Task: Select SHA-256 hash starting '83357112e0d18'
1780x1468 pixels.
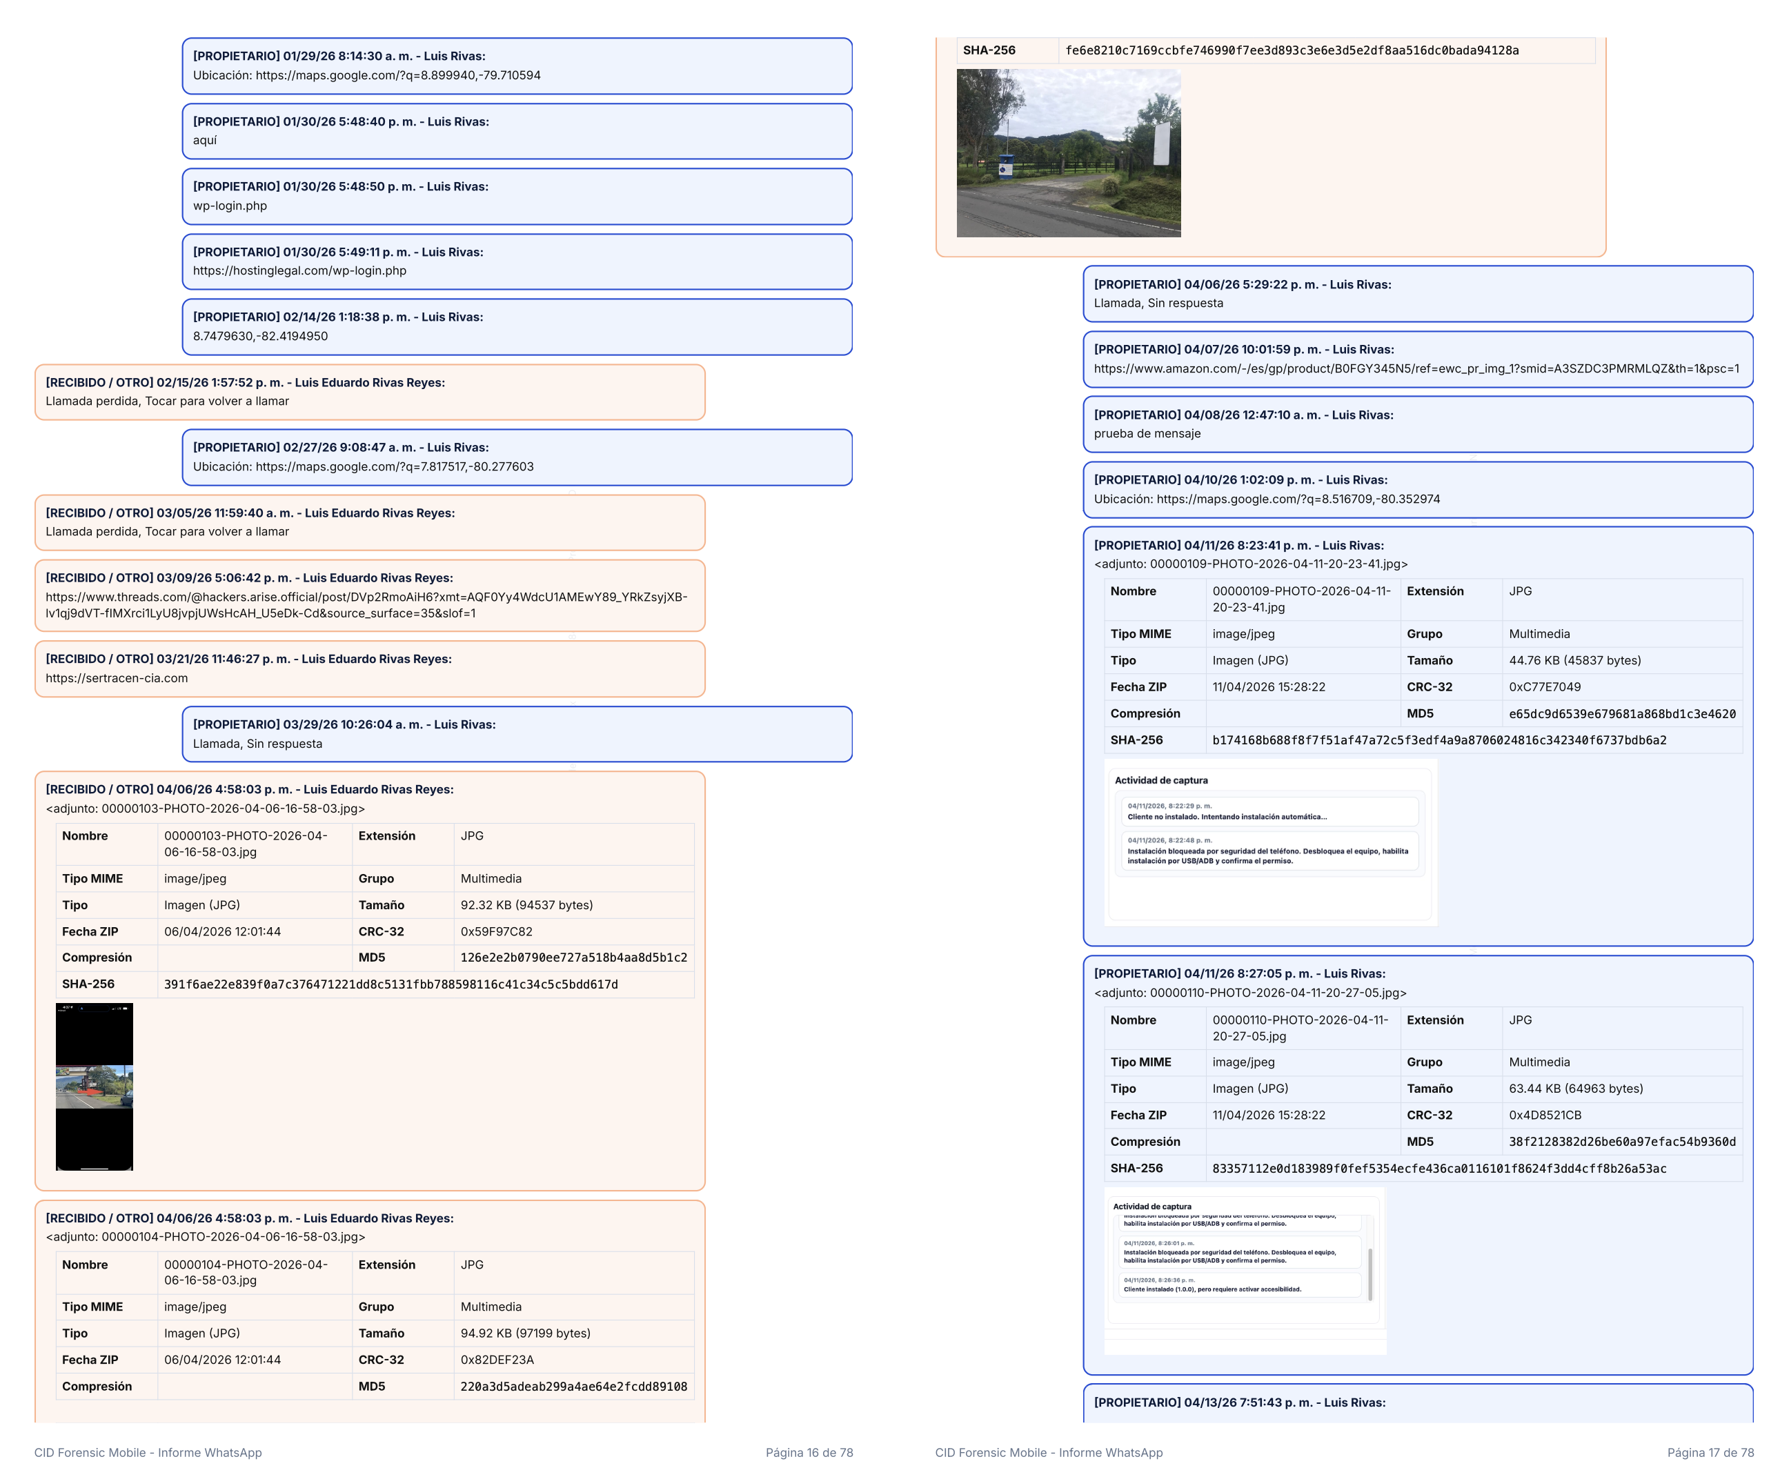Action: pos(1439,1169)
